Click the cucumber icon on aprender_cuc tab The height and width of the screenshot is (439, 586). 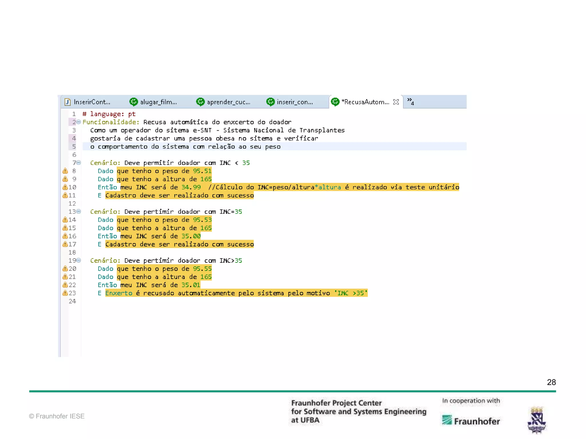[200, 102]
